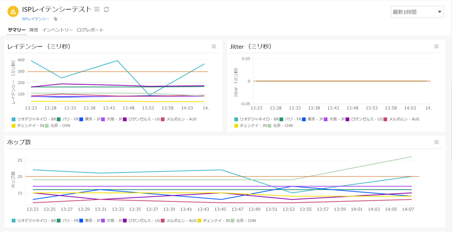Toggle 北京 - CHN series in hop count legend
452x232 pixels.
pos(245,221)
